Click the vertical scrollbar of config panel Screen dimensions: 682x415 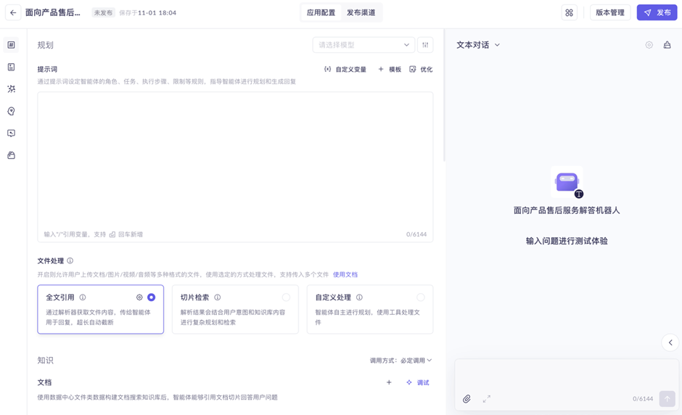point(443,96)
